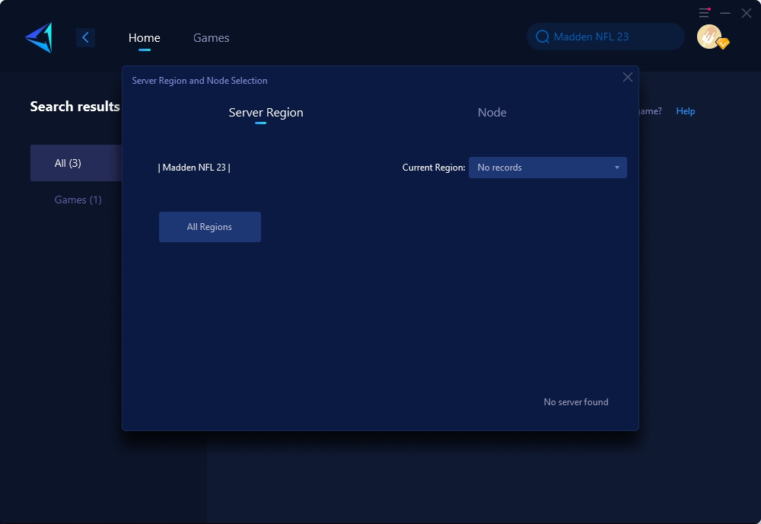Close the main application window

[x=747, y=13]
